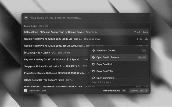Screen dimensions: 172x107
Task: Click the clipboard icon beside Copy Deal Link
Action: [x=93, y=64]
